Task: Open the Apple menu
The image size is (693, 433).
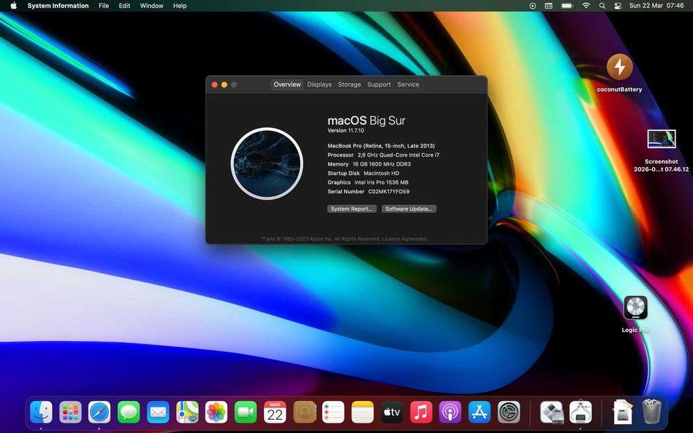Action: (14, 6)
